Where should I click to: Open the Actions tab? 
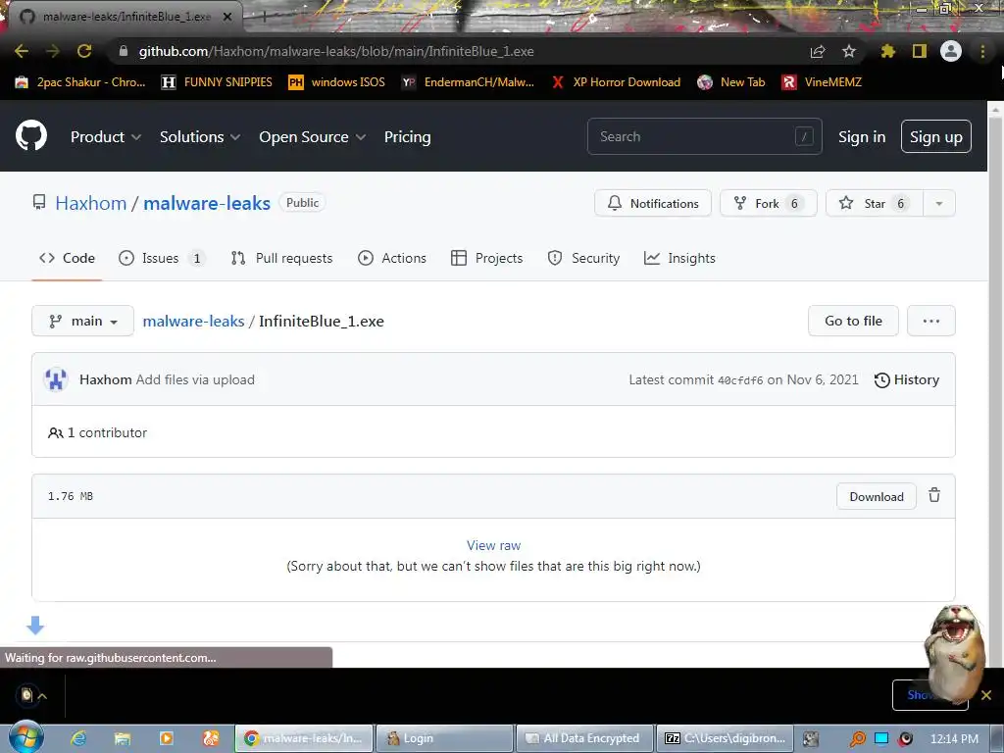click(392, 258)
